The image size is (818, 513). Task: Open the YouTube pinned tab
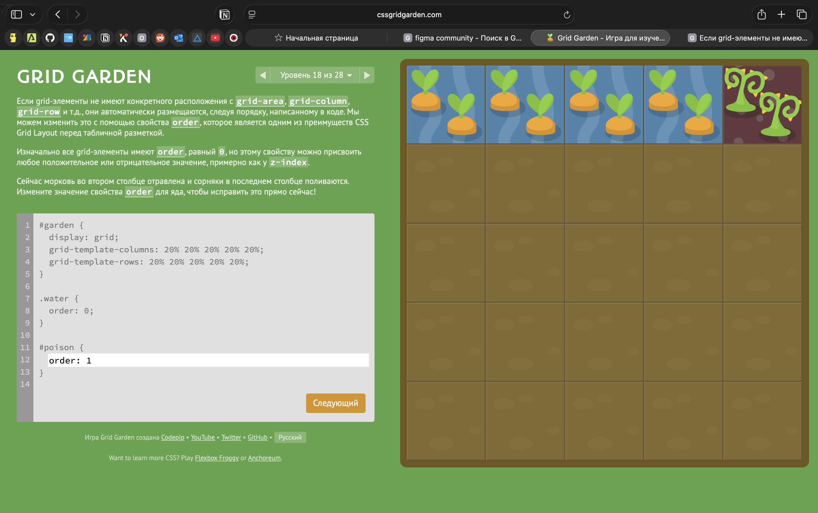point(215,38)
